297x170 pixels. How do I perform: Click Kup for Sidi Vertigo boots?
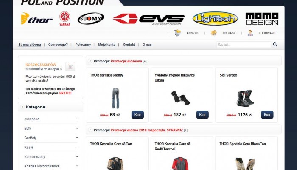(267, 115)
